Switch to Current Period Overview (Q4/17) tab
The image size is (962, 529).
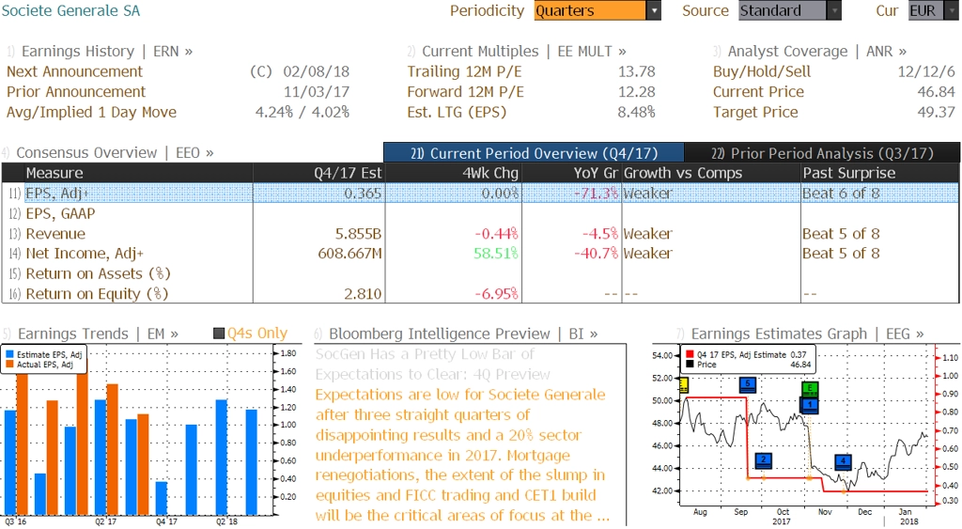[x=534, y=153]
